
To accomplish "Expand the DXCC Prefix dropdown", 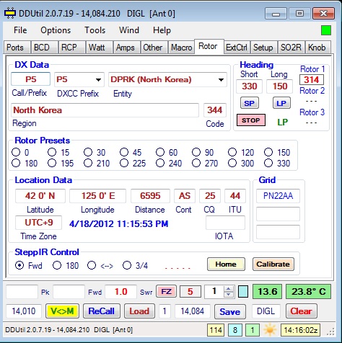I will point(98,80).
